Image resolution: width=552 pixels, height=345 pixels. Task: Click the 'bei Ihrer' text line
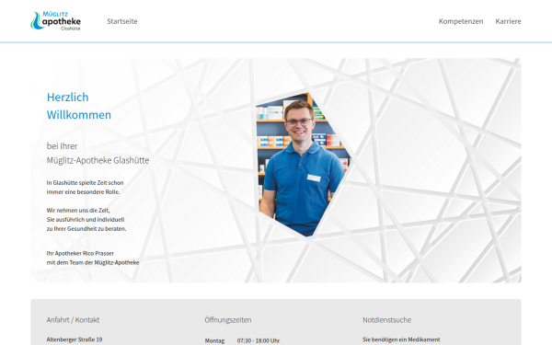point(62,145)
